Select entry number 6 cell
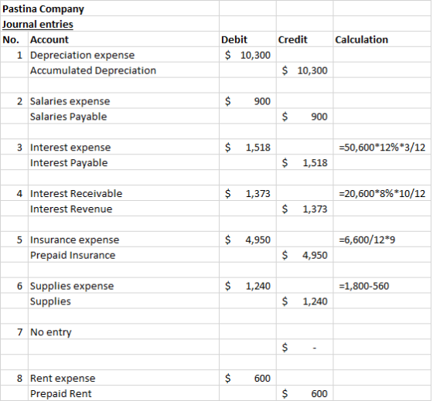 14,286
